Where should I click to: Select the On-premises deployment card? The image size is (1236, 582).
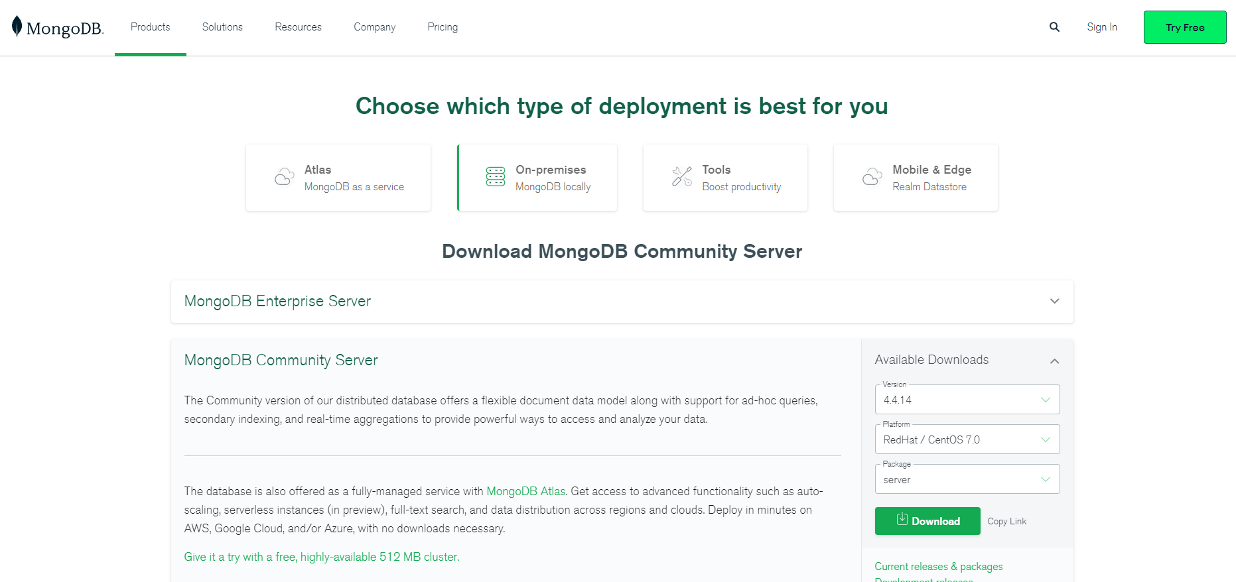(537, 178)
